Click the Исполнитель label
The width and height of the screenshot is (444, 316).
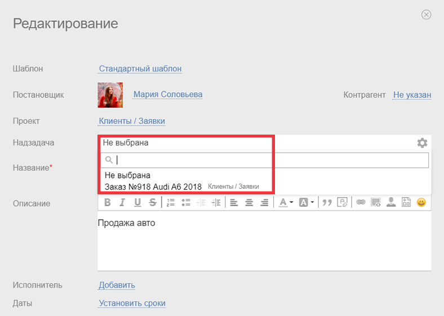(37, 285)
